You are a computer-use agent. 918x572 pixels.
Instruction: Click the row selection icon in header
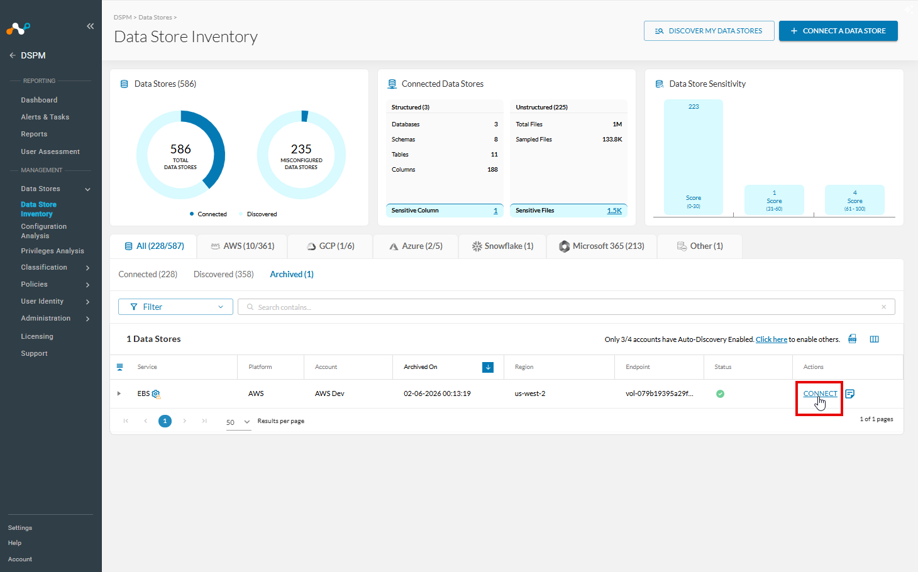[120, 367]
